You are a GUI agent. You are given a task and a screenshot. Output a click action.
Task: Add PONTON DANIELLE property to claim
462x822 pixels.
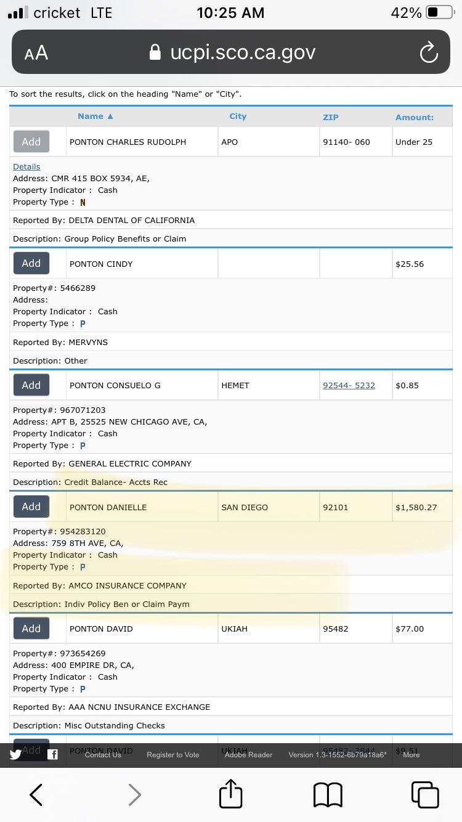point(31,507)
